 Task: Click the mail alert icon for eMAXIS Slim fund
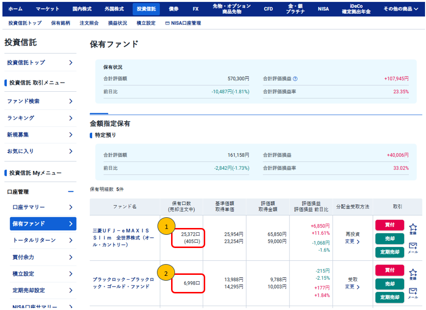pos(413,248)
